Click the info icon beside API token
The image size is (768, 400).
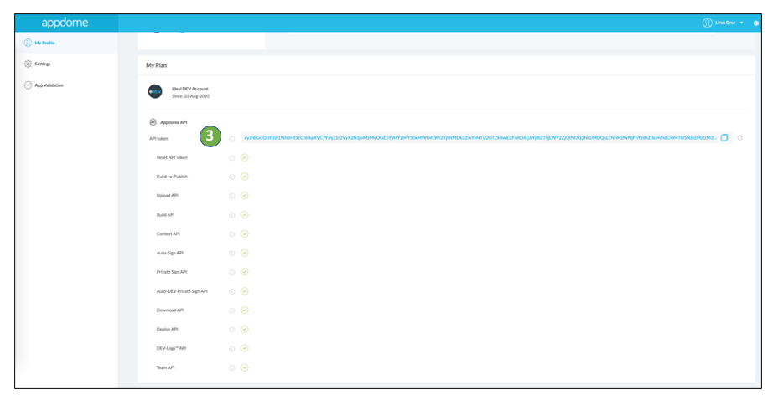click(x=232, y=138)
